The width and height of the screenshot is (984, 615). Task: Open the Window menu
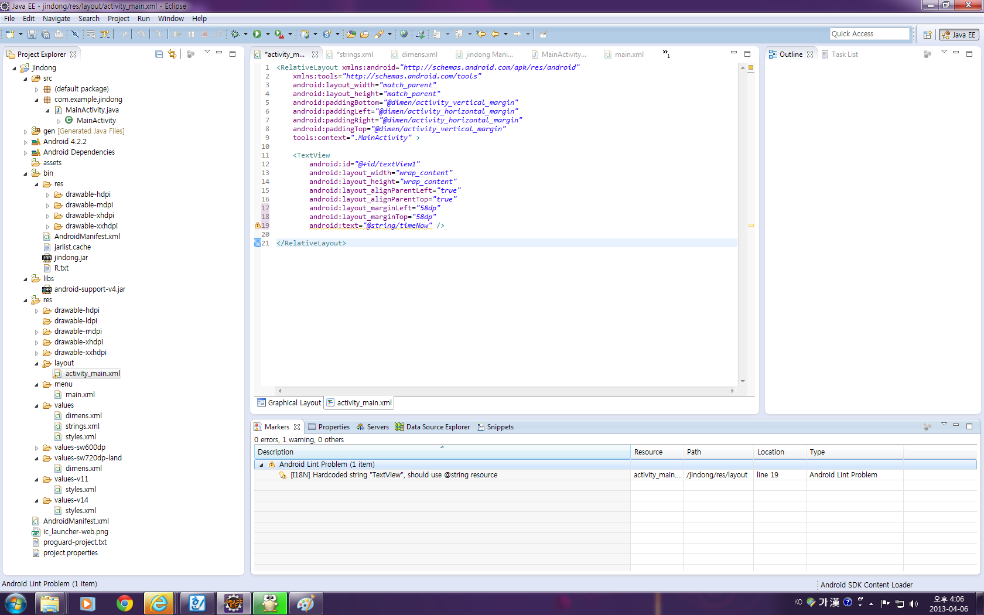click(x=170, y=19)
